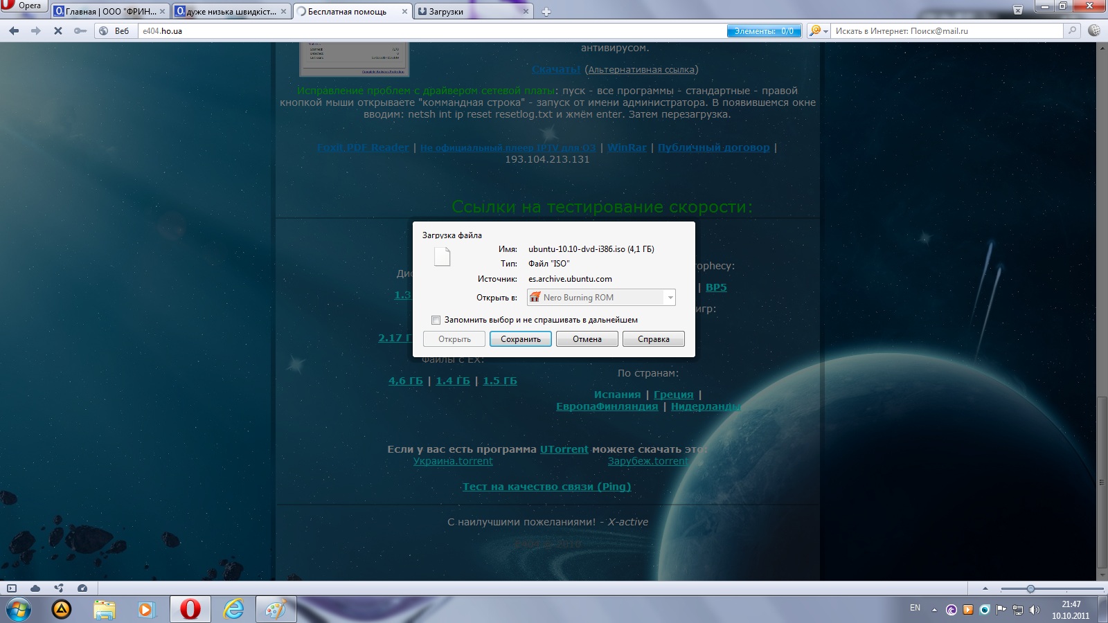Click the Греция speed test link
1108x623 pixels.
(x=673, y=395)
